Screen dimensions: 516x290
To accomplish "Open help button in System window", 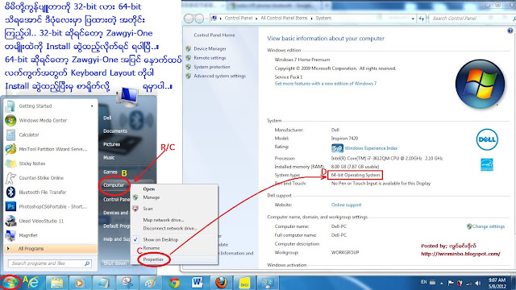I will 510,31.
